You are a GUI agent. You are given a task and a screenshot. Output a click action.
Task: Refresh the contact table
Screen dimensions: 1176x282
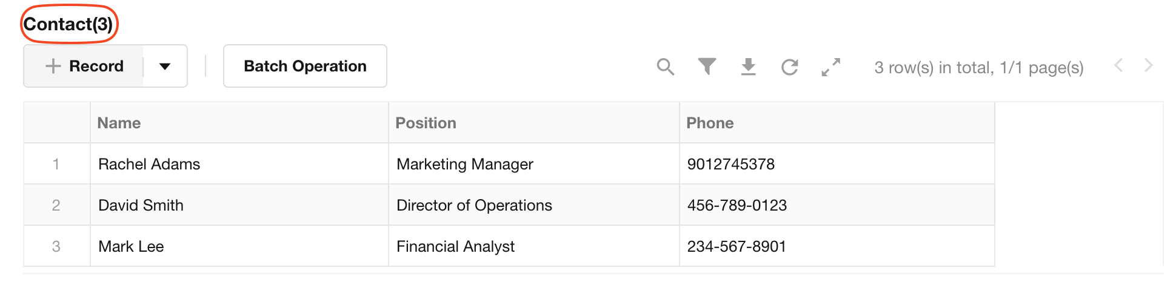click(x=790, y=67)
